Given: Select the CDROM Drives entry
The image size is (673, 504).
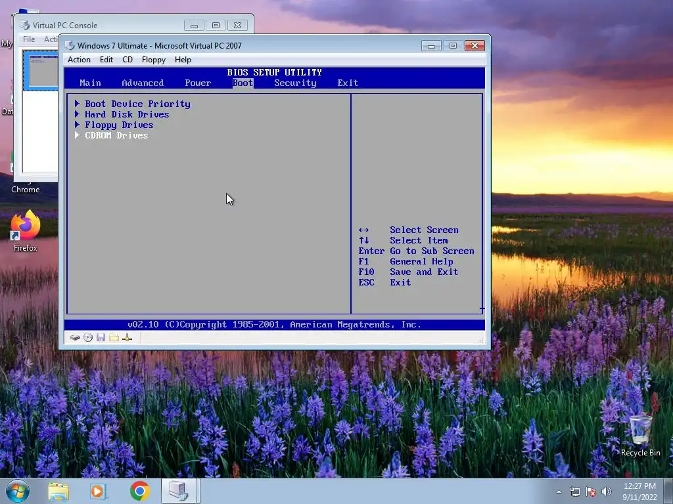Looking at the screenshot, I should click(x=116, y=135).
